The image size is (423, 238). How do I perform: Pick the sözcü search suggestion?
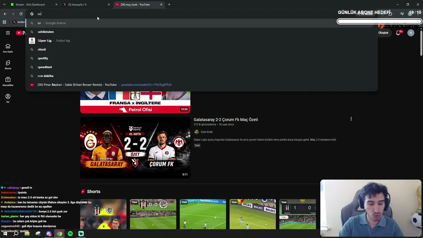point(202,50)
